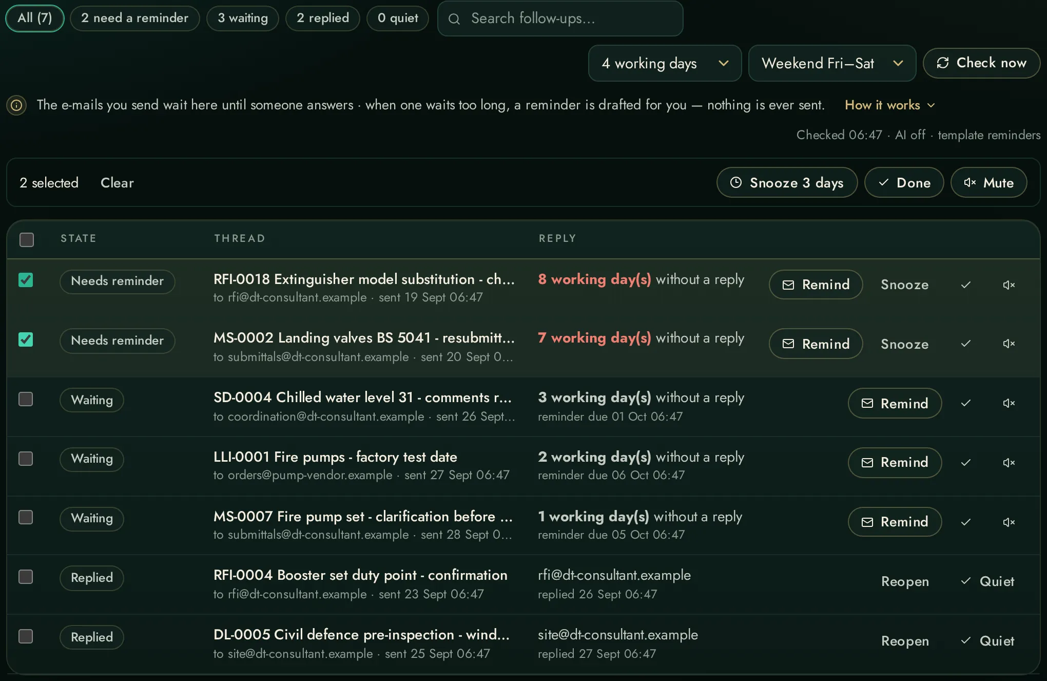This screenshot has height=681, width=1047.
Task: Mark LLI-0001 Fire pumps thread done
Action: click(965, 462)
